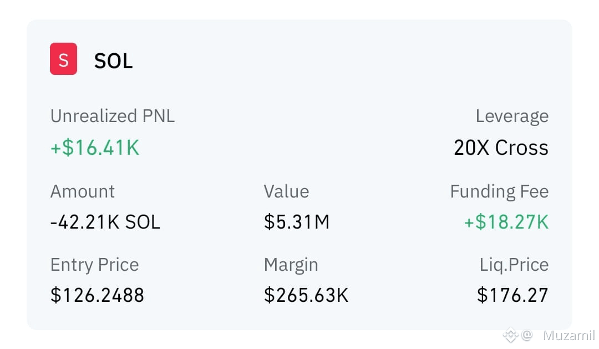The image size is (599, 349).
Task: Click the Funding Fee label
Action: [x=499, y=191]
